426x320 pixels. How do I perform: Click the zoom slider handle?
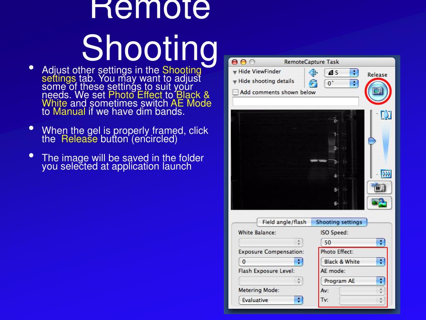click(372, 141)
